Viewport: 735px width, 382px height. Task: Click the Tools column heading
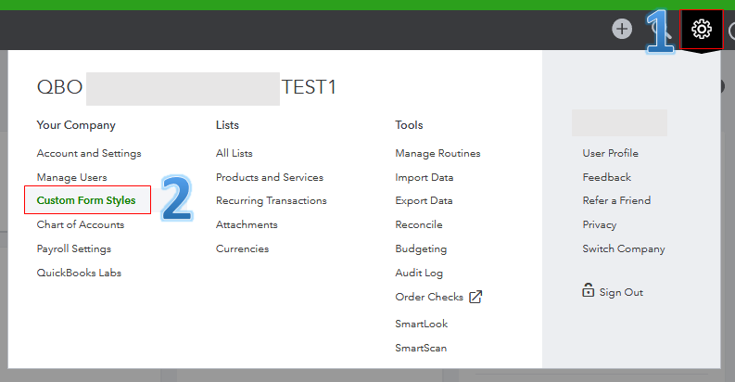coord(410,125)
